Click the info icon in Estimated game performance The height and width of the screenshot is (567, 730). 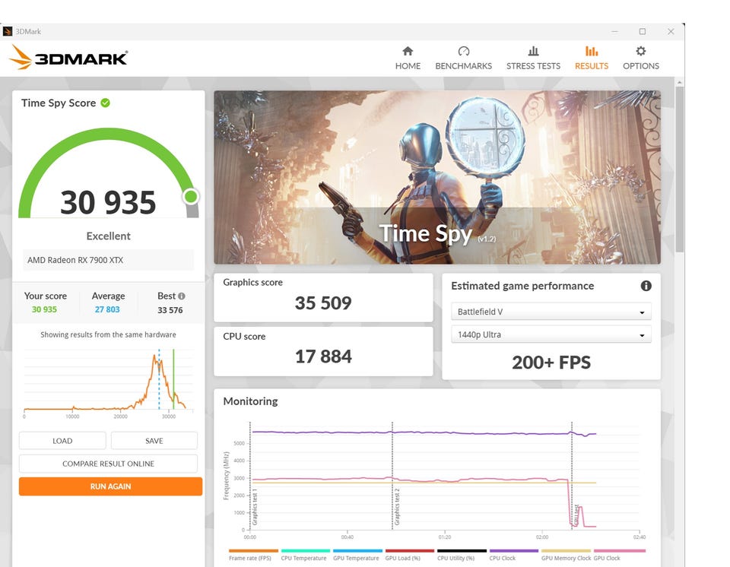point(646,286)
